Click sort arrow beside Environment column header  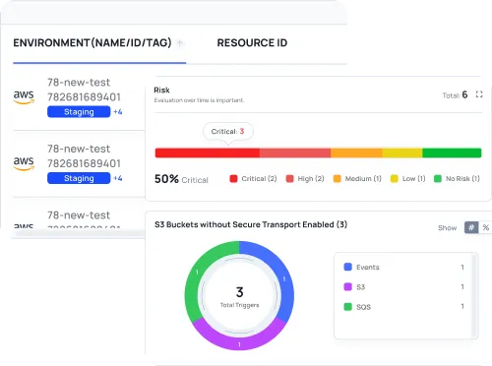(180, 43)
